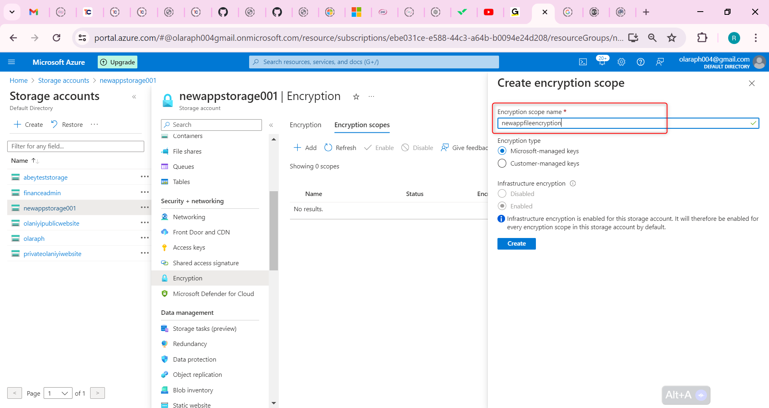Switch to the Encryption tab
Screen dimensions: 769x408
pyautogui.click(x=306, y=125)
